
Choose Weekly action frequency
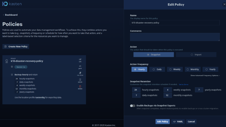tap(175, 69)
